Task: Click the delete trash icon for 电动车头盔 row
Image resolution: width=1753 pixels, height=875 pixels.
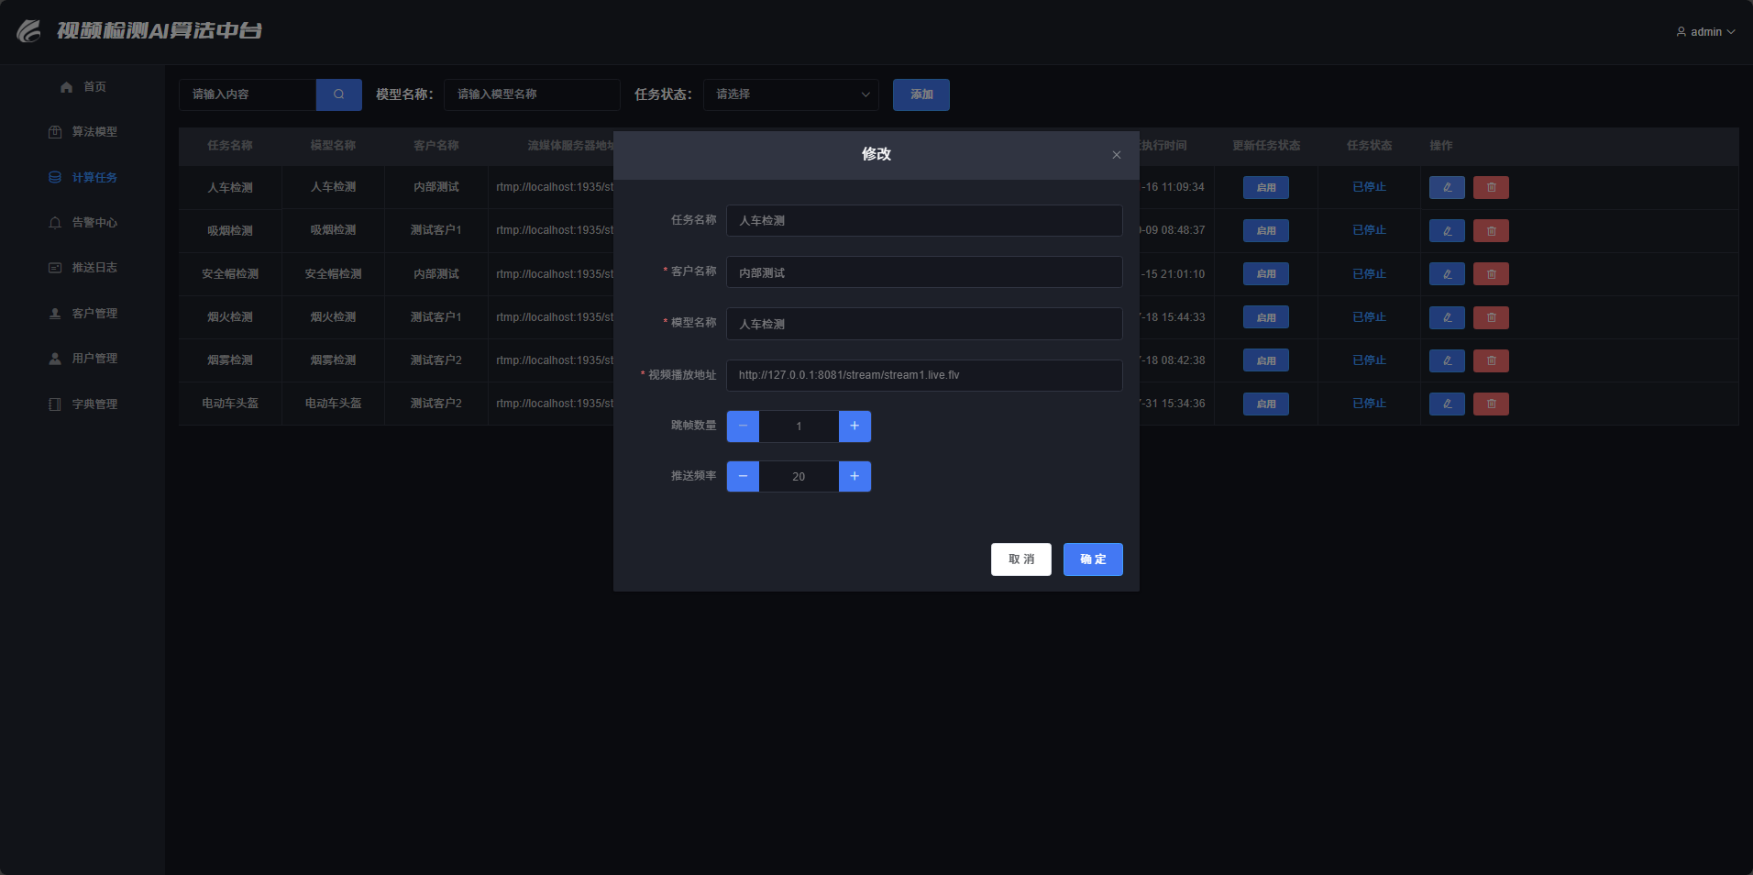Action: coord(1491,404)
